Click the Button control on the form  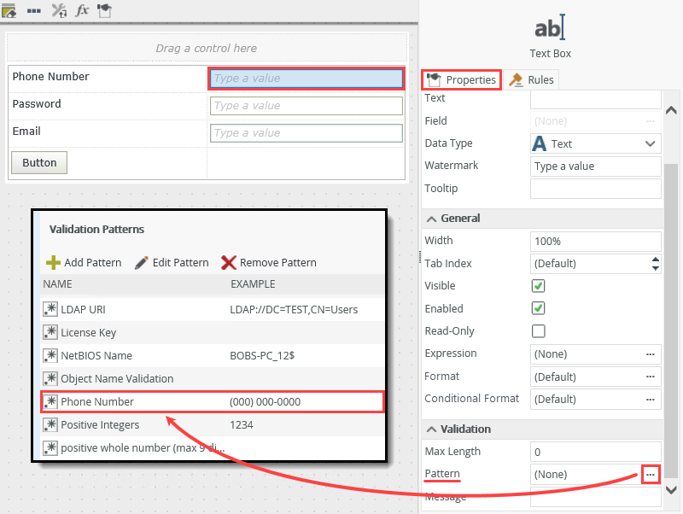click(38, 161)
